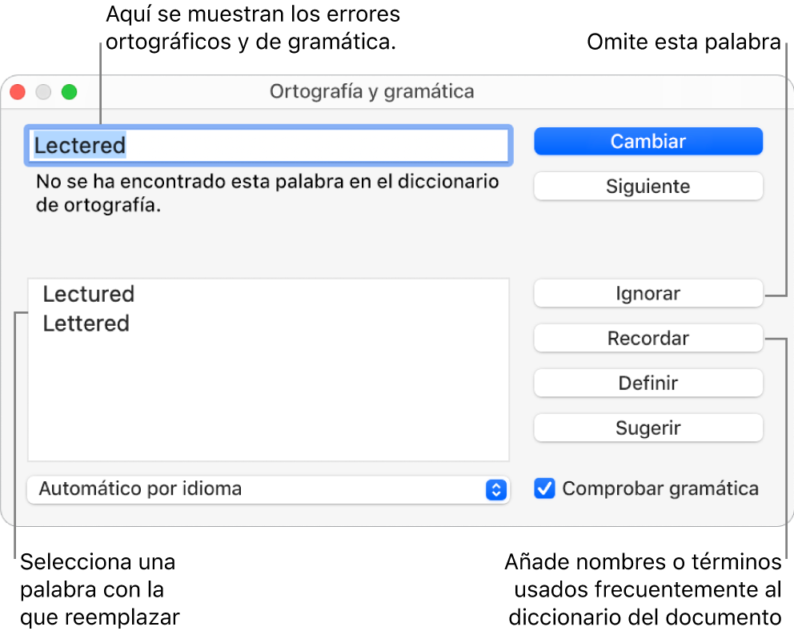Click the not-found-in-dictionary message text
The height and width of the screenshot is (635, 794).
click(x=267, y=193)
